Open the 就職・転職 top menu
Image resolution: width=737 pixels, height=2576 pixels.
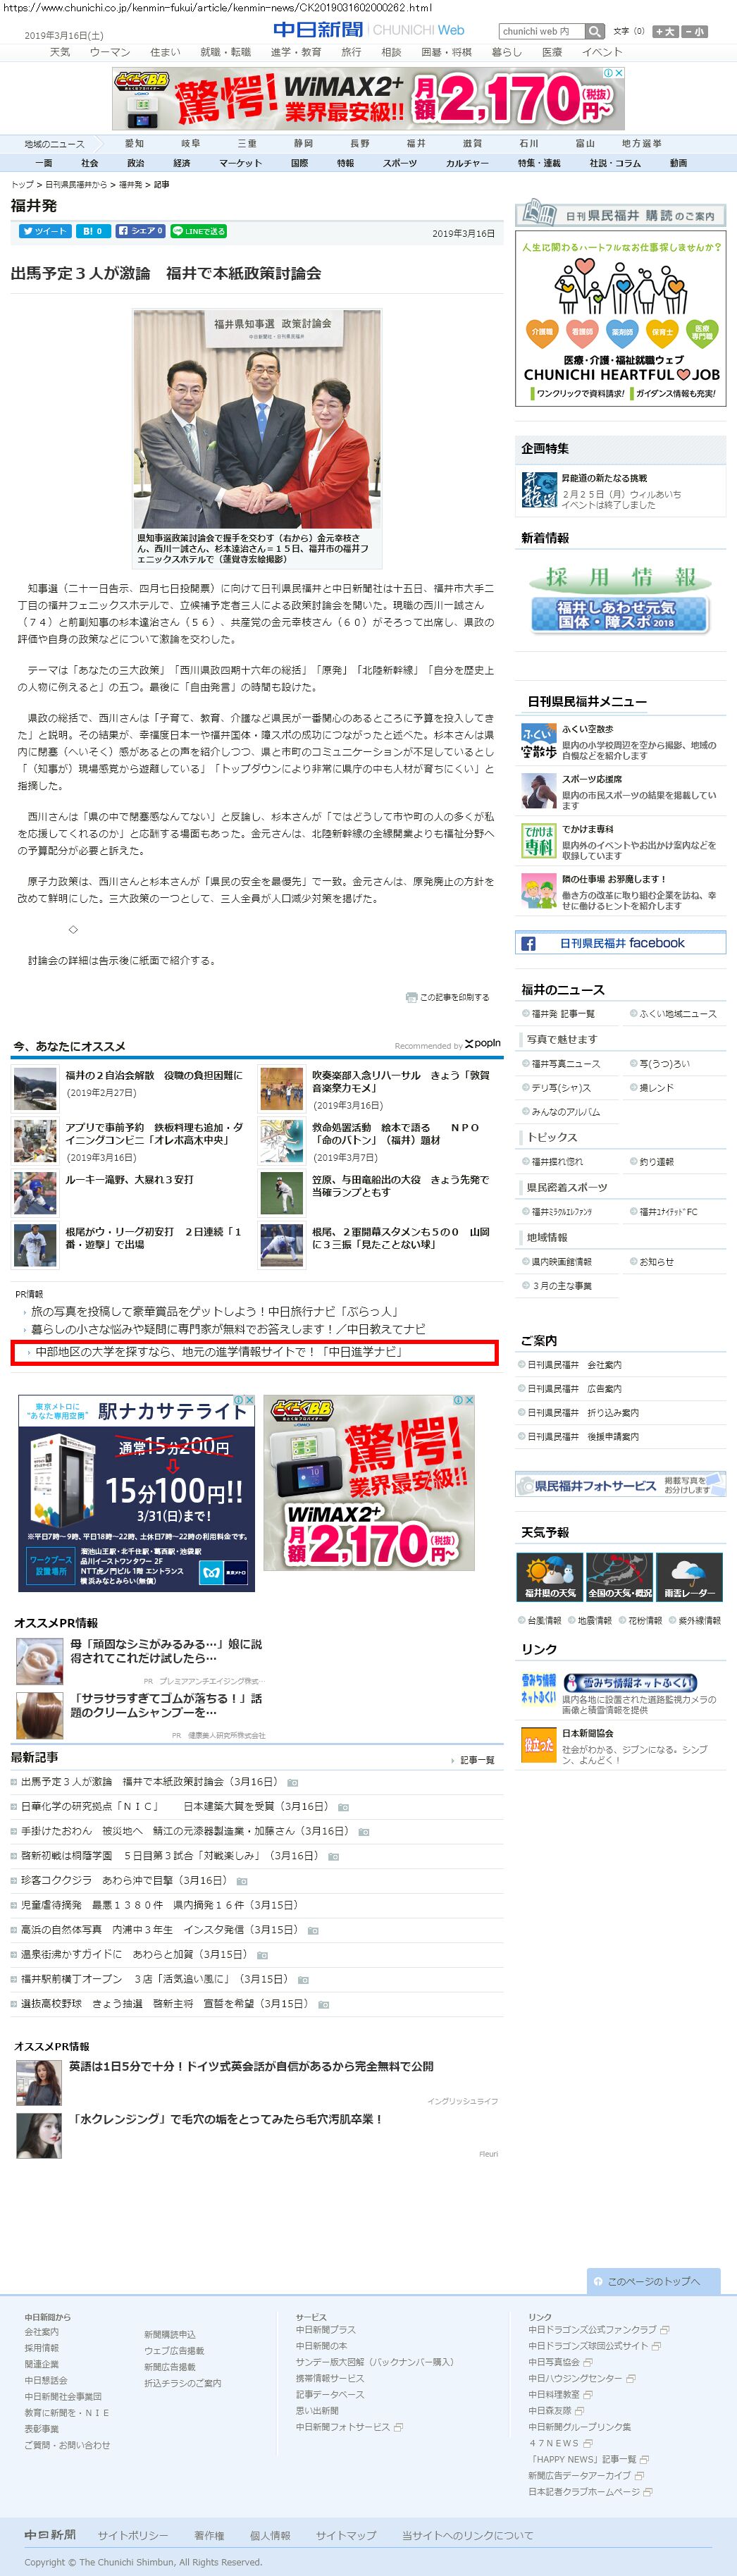[225, 52]
